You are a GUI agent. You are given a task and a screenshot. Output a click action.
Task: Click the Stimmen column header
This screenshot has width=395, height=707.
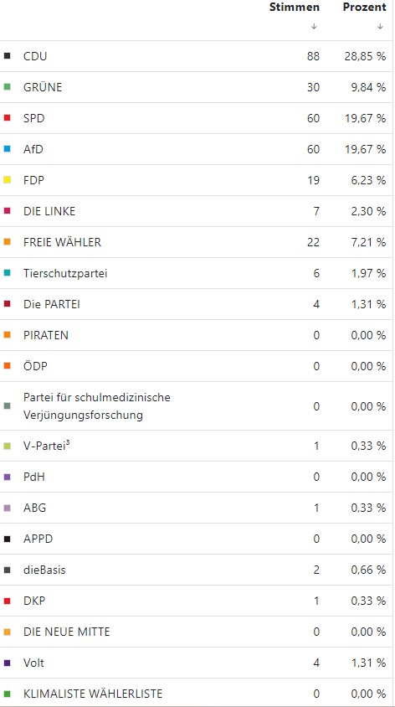(295, 8)
